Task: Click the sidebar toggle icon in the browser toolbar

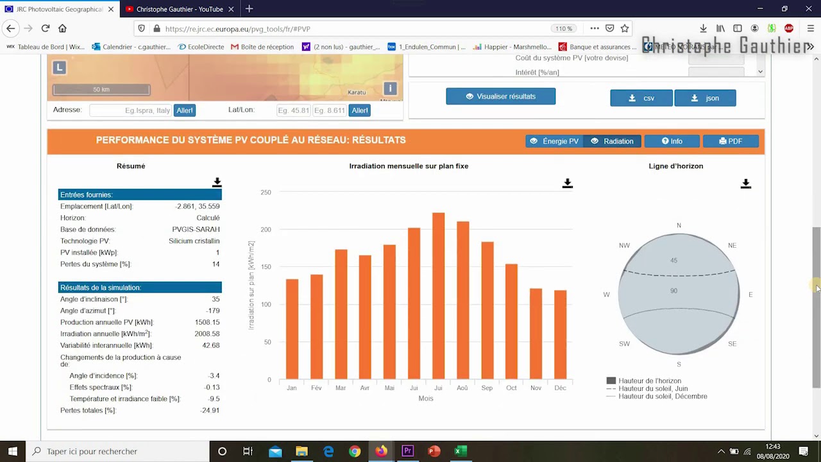Action: (x=738, y=28)
